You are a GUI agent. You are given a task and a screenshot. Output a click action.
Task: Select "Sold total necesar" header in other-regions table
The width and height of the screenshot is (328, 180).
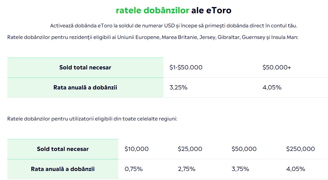pyautogui.click(x=63, y=149)
